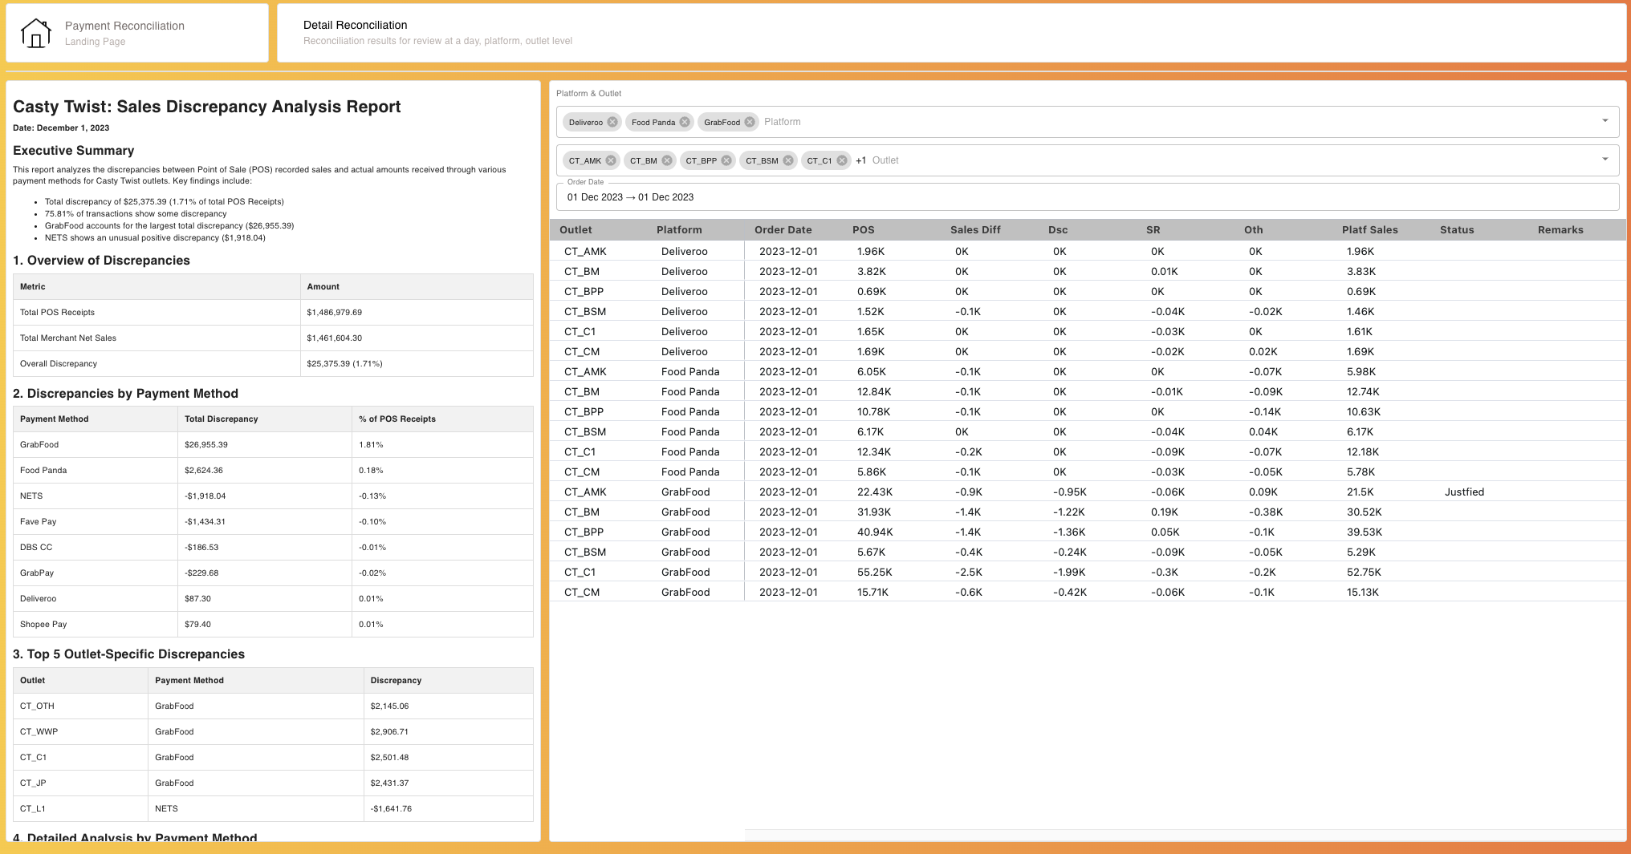Image resolution: width=1631 pixels, height=854 pixels.
Task: Click the Executive Summary heading
Action: (x=74, y=151)
